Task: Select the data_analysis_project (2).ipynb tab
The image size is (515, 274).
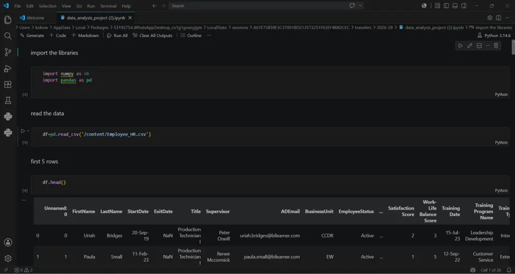Action: coord(96,18)
